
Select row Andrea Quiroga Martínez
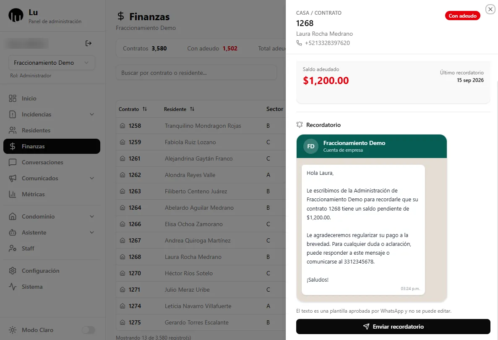(x=201, y=240)
